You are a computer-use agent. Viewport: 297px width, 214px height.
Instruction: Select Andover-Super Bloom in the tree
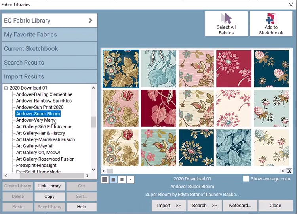(38, 114)
